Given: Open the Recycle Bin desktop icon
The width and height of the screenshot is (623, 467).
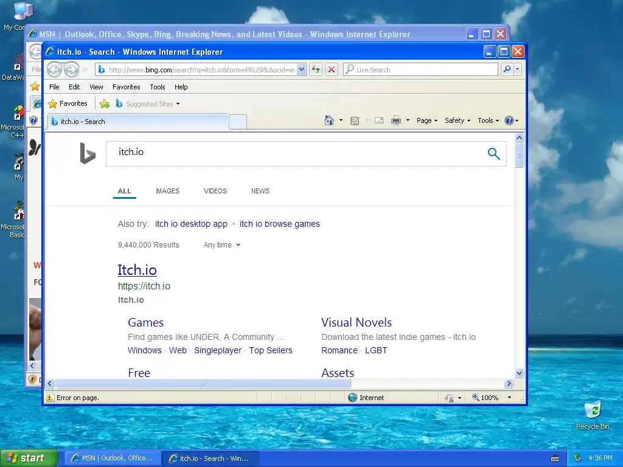Looking at the screenshot, I should [x=593, y=415].
